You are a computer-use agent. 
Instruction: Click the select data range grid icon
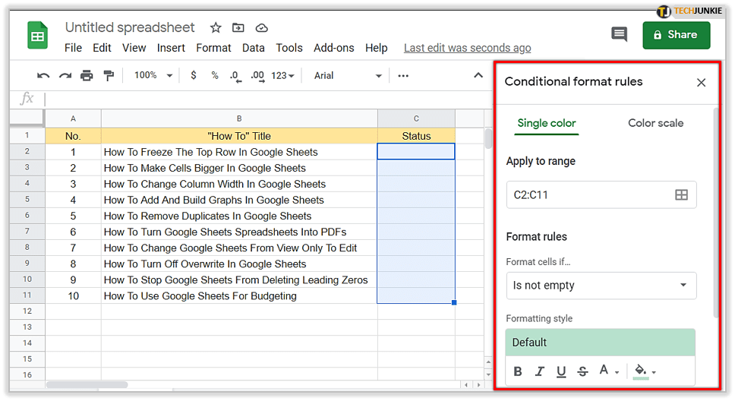[x=681, y=195]
